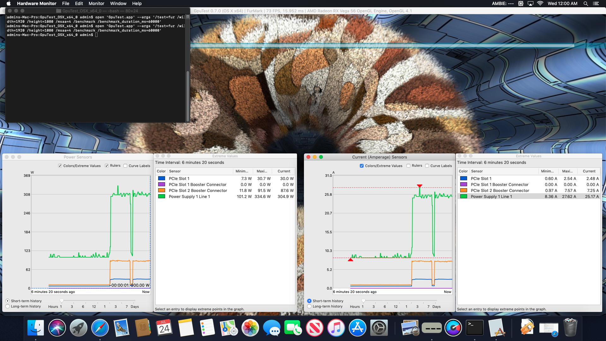This screenshot has width=606, height=341.
Task: Open the Edit menu
Action: pos(79,3)
